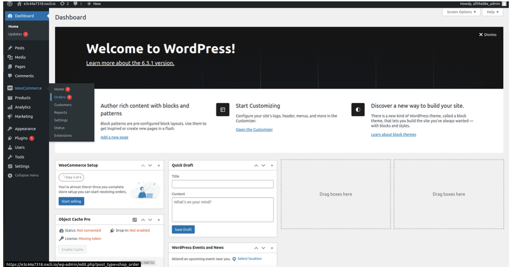Image resolution: width=510 pixels, height=267 pixels.
Task: Click the Marketing megaphone icon
Action: coord(10,116)
